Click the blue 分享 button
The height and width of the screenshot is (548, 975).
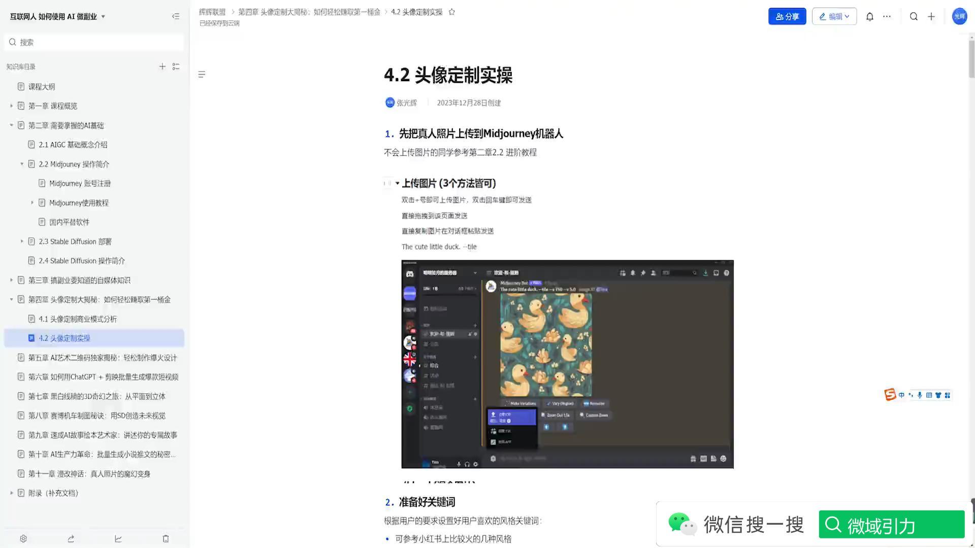click(787, 16)
